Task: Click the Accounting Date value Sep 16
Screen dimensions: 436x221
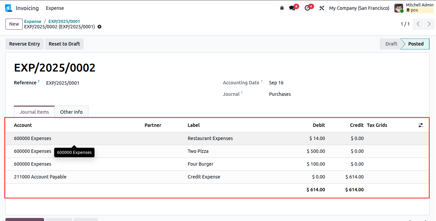Action: 276,83
